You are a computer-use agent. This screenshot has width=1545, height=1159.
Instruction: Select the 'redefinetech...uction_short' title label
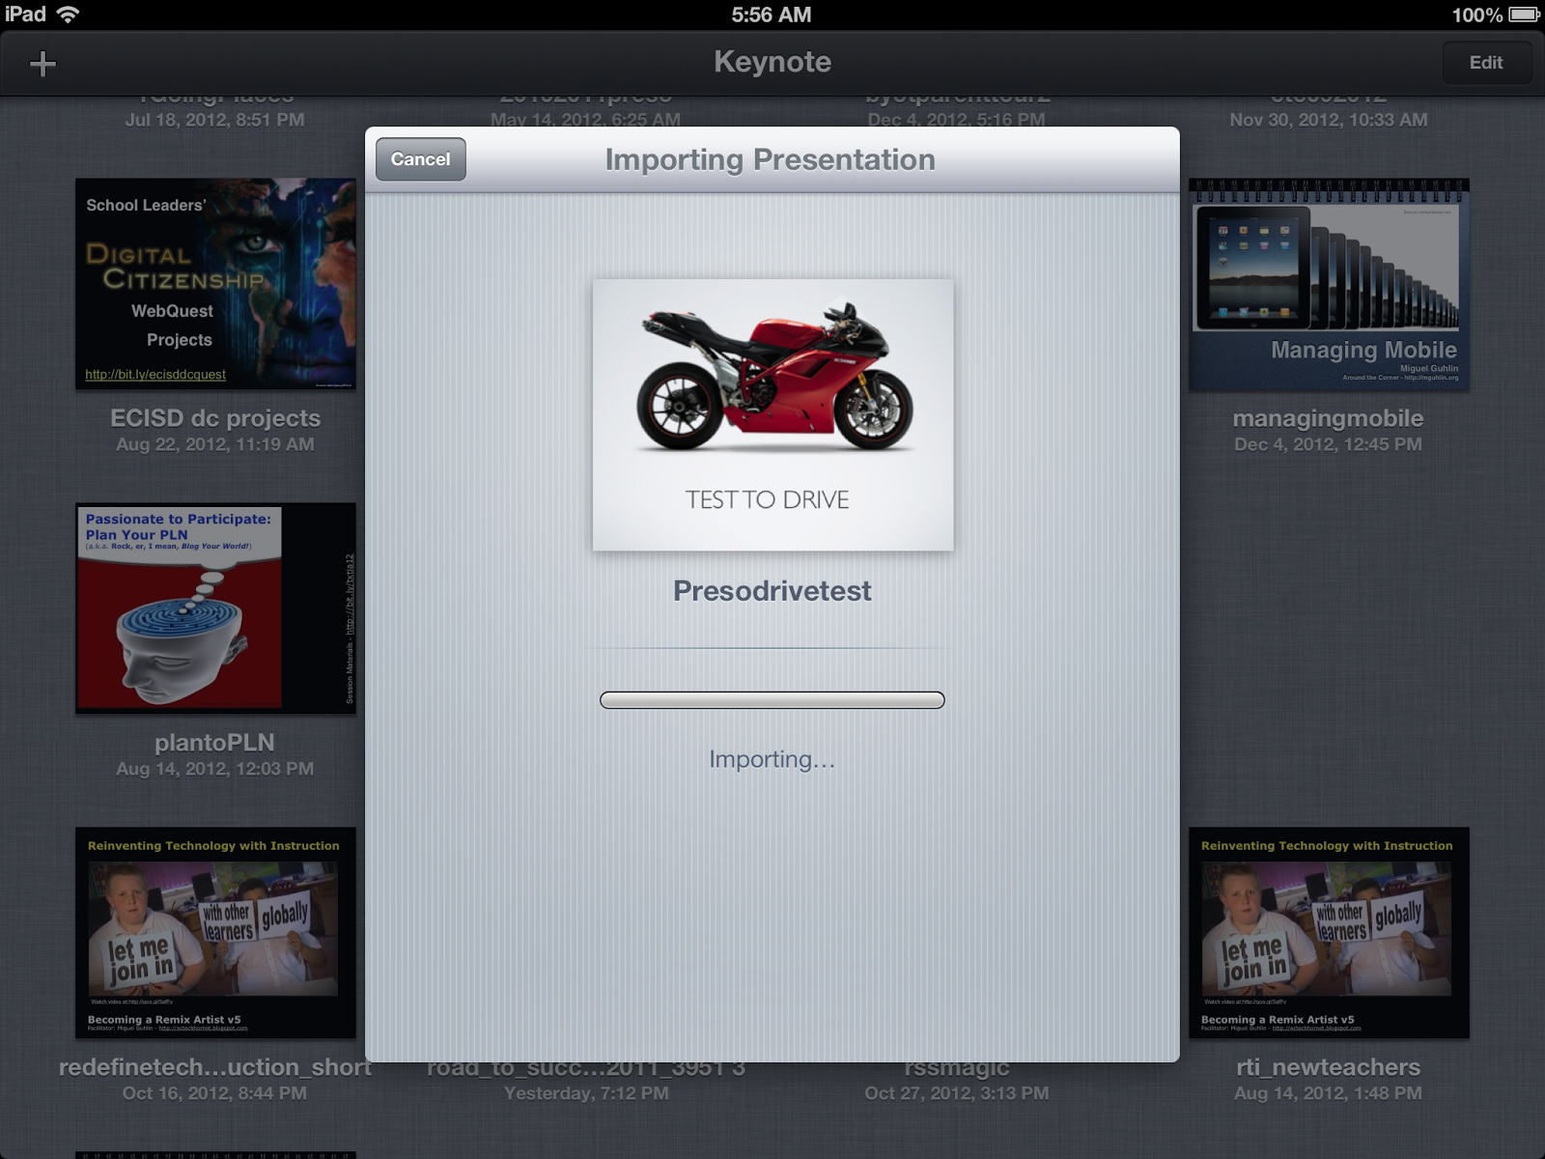click(214, 1067)
